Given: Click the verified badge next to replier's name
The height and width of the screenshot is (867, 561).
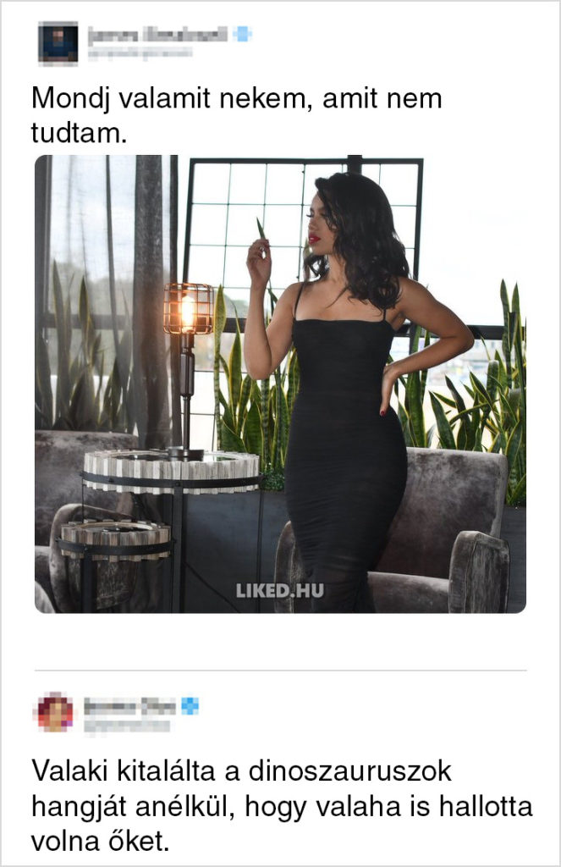Looking at the screenshot, I should (190, 705).
